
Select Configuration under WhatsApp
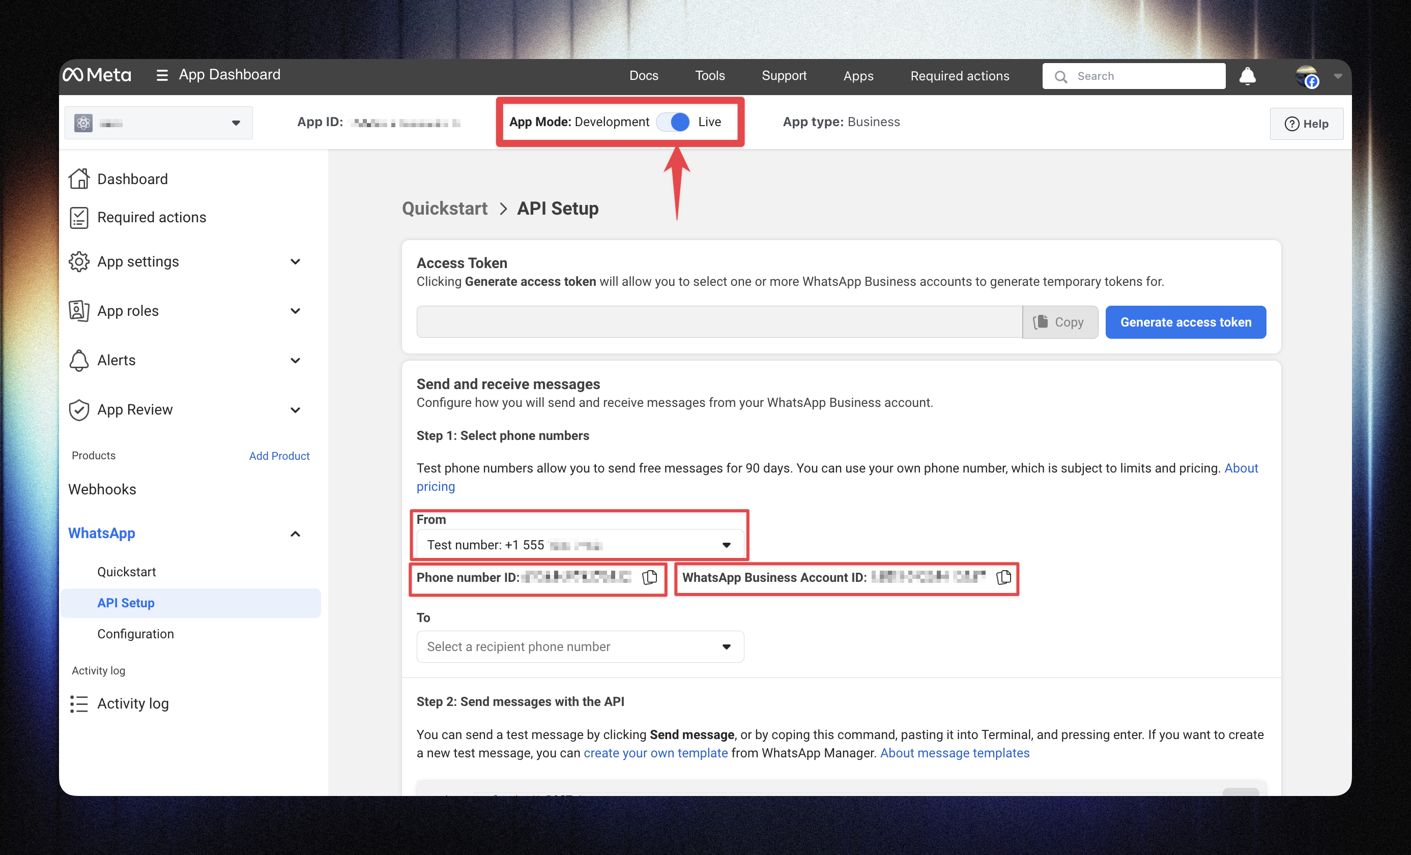coord(135,634)
